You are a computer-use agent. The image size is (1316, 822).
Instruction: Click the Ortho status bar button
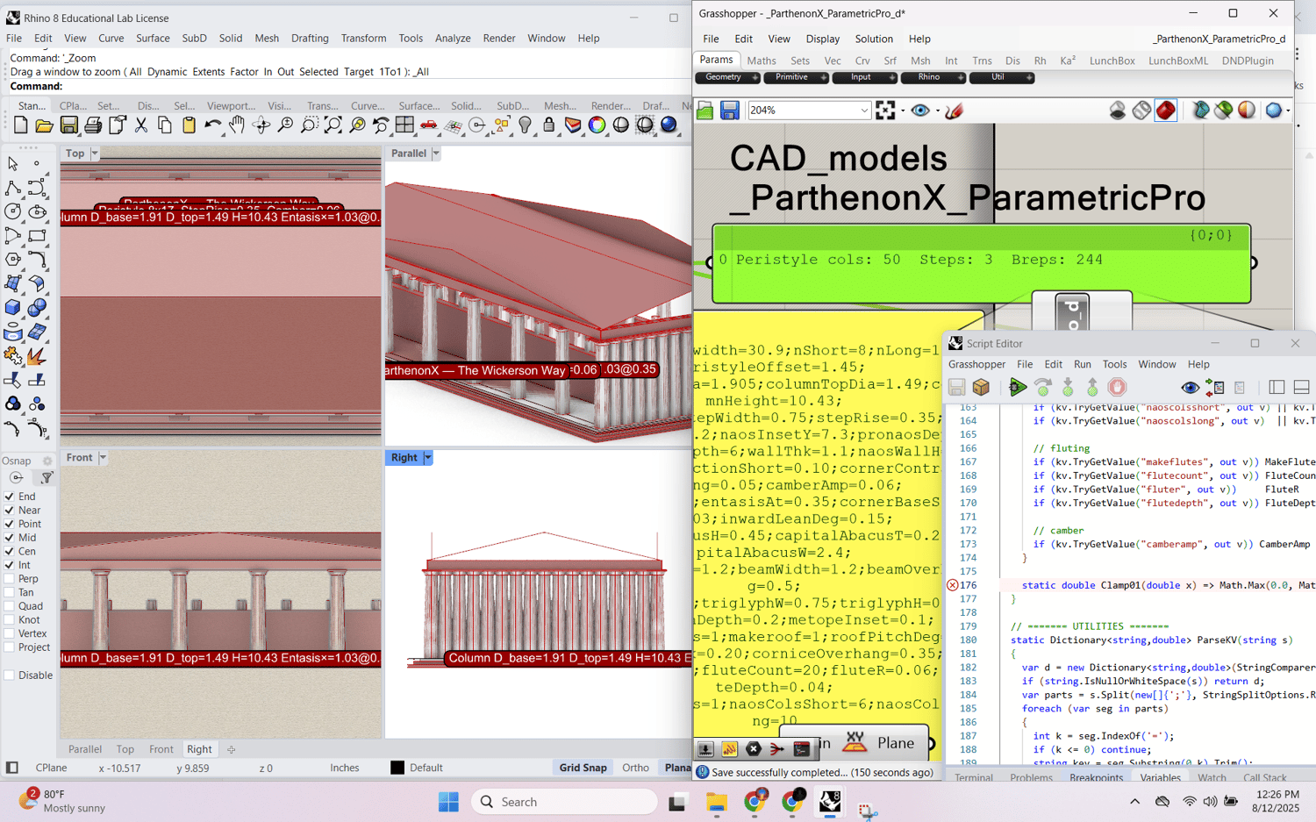click(635, 768)
